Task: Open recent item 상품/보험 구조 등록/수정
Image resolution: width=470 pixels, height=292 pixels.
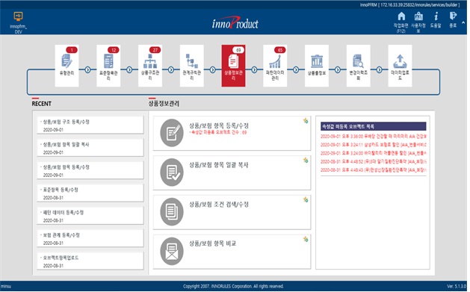Action: (x=90, y=125)
